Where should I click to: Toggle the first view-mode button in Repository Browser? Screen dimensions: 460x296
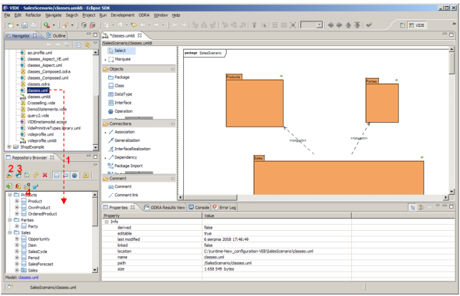(x=57, y=176)
